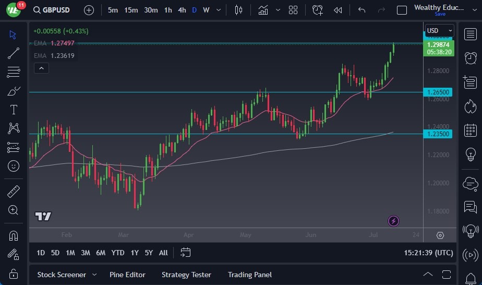482x285 pixels.
Task: Toggle lock all drawings
Action: coord(14,274)
